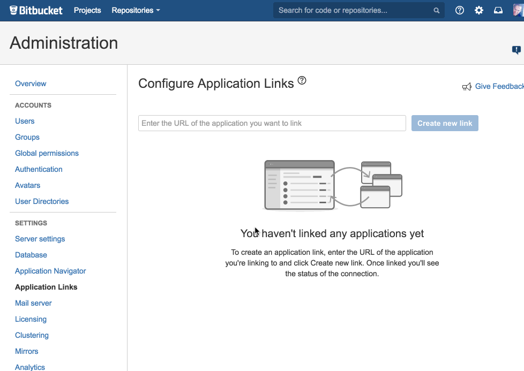Click the feedback exclamation speech bubble icon

pyautogui.click(x=516, y=50)
